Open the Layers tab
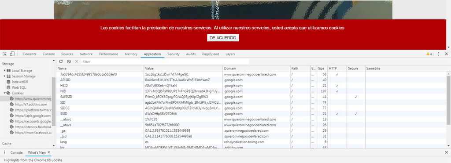This screenshot has height=163, width=451. click(230, 54)
